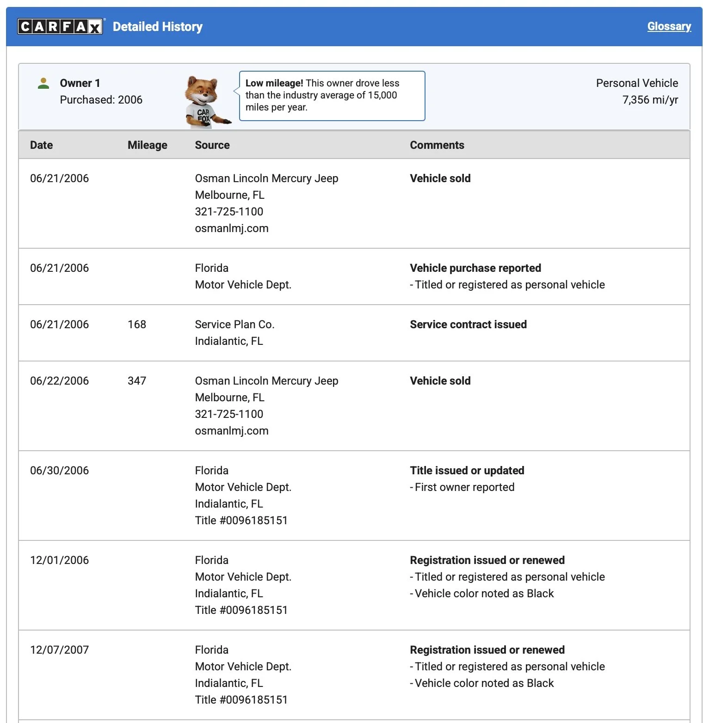Click Osman Lincoln Mercury Jeep in 06/22/2006 row
703x723 pixels.
(x=266, y=381)
